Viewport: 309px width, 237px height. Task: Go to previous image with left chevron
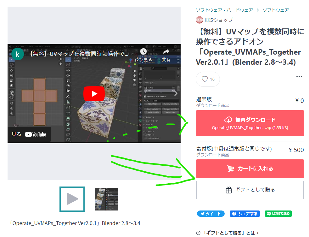(x=12, y=93)
